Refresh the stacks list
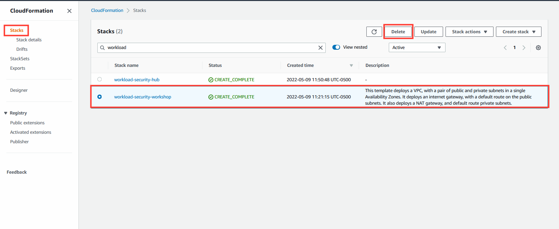 click(374, 32)
